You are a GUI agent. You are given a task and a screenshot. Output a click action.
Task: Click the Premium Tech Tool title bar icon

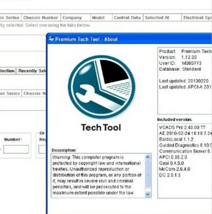point(51,39)
